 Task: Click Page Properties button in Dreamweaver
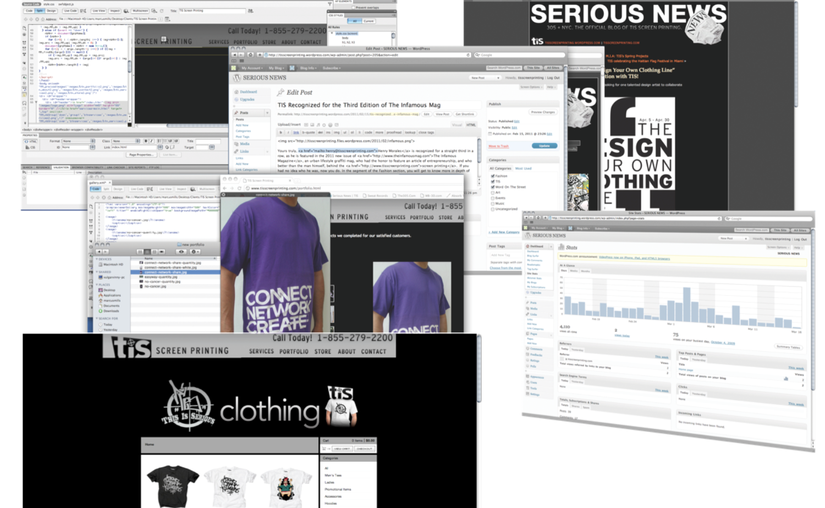tap(141, 155)
